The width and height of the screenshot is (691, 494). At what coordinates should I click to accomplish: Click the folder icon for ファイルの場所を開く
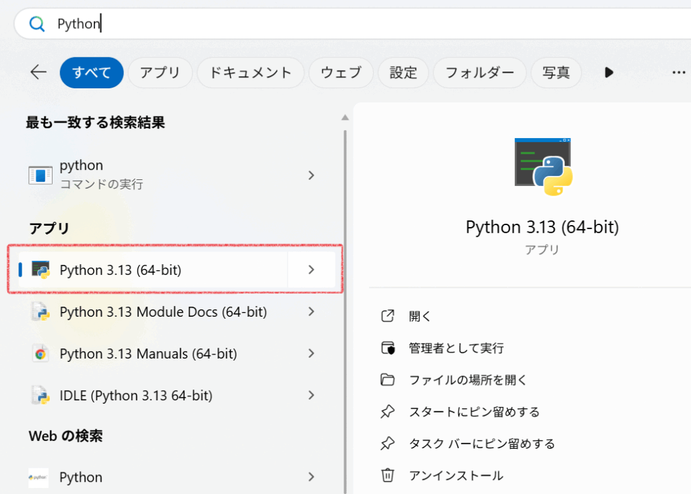pos(387,379)
